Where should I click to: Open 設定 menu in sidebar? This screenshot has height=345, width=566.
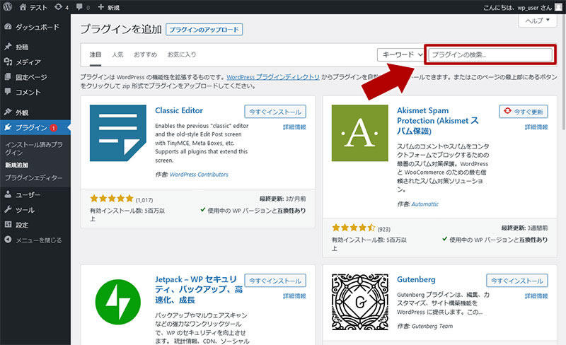click(x=35, y=226)
